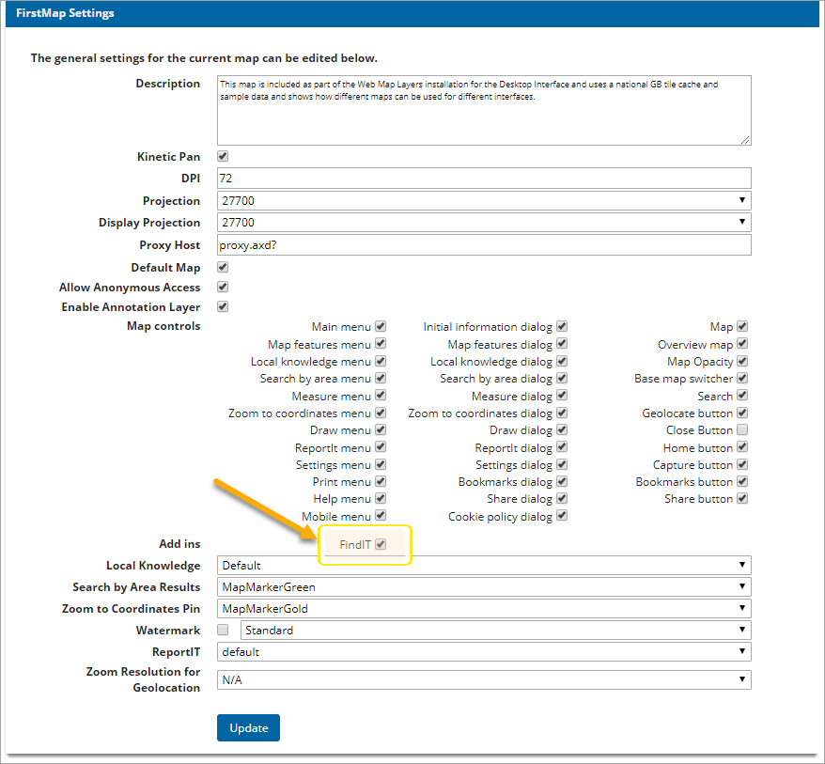
Task: Toggle the Settings menu checkbox
Action: coord(381,464)
